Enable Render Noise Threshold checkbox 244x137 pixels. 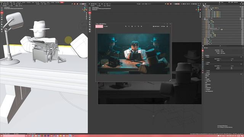pos(220,66)
